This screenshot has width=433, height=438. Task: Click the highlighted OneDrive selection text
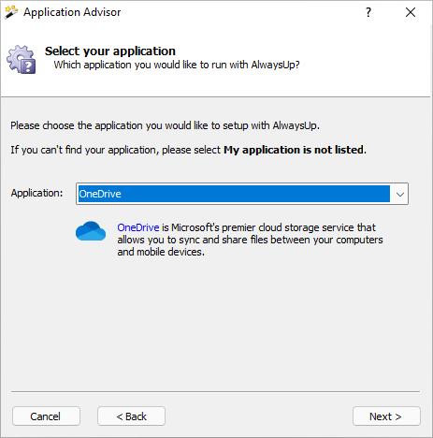point(100,194)
